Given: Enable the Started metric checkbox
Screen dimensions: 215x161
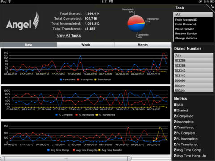Looking at the screenshot, I should [x=176, y=110].
